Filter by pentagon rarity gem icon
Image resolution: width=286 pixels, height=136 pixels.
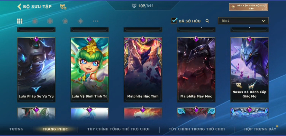[x=65, y=21]
